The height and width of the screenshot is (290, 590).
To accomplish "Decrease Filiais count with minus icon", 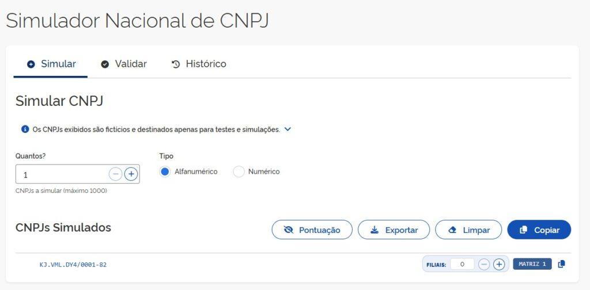I will pos(484,264).
